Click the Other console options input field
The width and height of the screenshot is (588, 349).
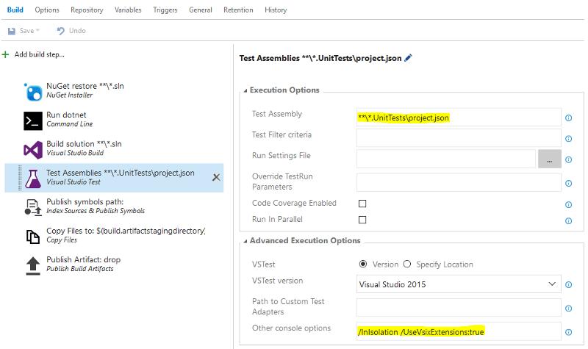point(459,331)
